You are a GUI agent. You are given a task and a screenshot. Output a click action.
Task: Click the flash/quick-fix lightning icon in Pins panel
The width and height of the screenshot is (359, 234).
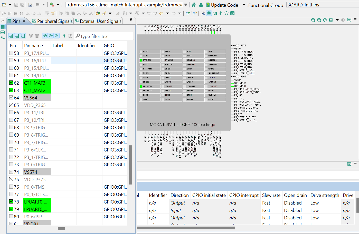(x=64, y=36)
